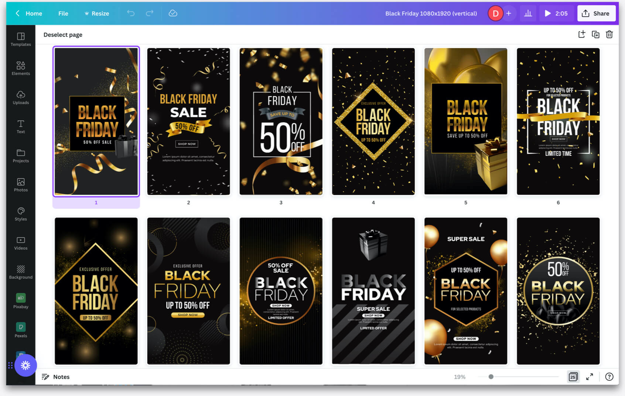
Task: Click the undo arrow icon
Action: (x=131, y=13)
